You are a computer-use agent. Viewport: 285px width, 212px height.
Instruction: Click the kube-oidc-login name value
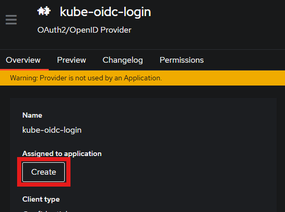pos(52,130)
